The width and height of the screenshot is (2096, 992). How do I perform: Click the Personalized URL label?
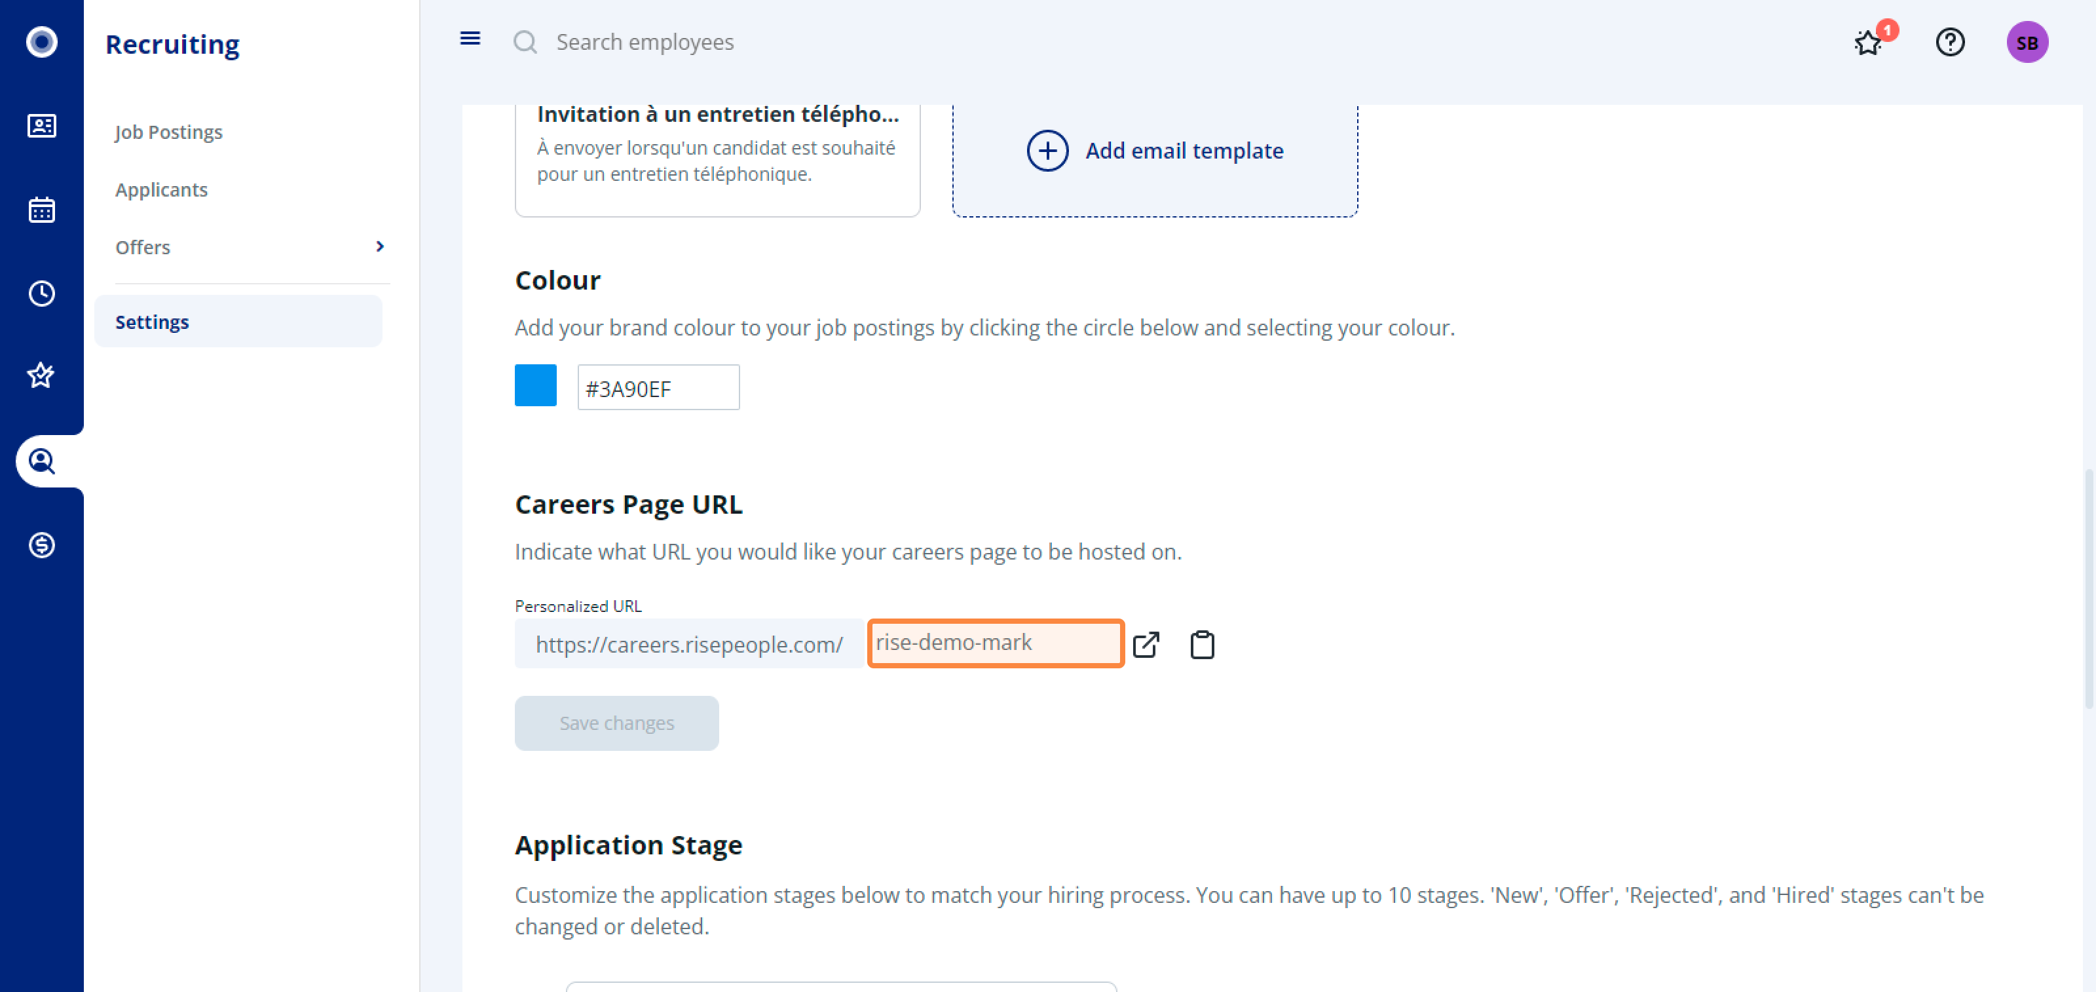(578, 605)
